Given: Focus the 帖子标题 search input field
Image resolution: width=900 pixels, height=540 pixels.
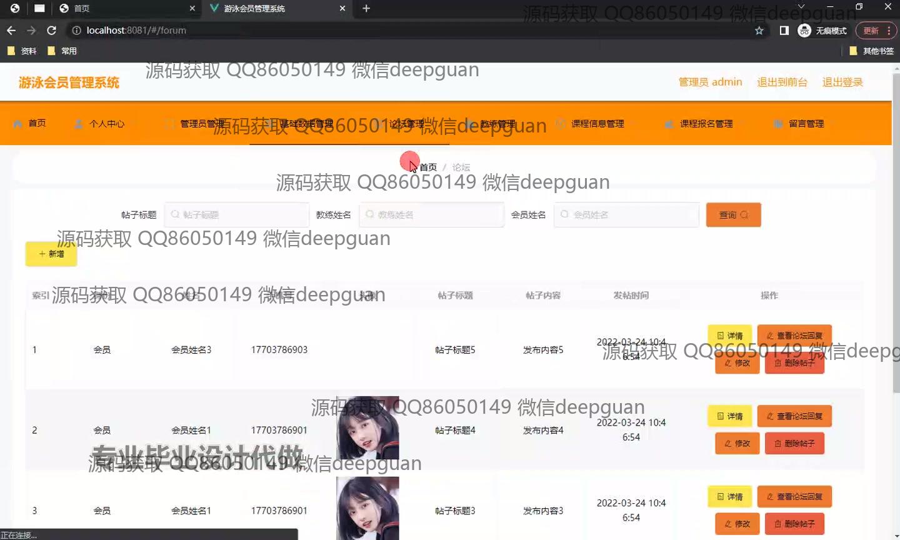Looking at the screenshot, I should (x=237, y=215).
